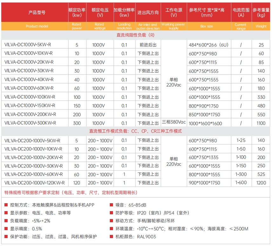The width and height of the screenshot is (272, 246).
Task: Select model VILVA-DC1000V-300KW-R cell
Action: 30,123
